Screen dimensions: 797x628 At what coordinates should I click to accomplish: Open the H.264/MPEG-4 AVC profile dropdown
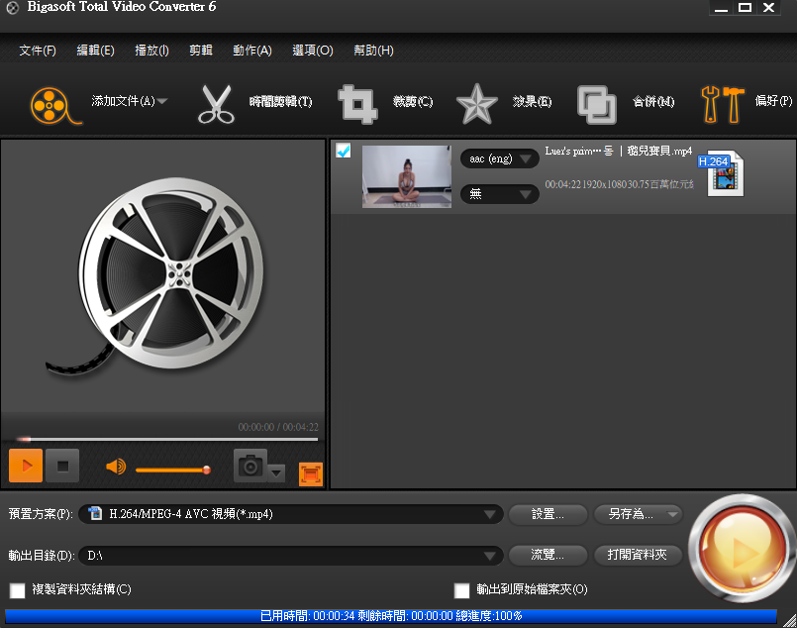489,514
